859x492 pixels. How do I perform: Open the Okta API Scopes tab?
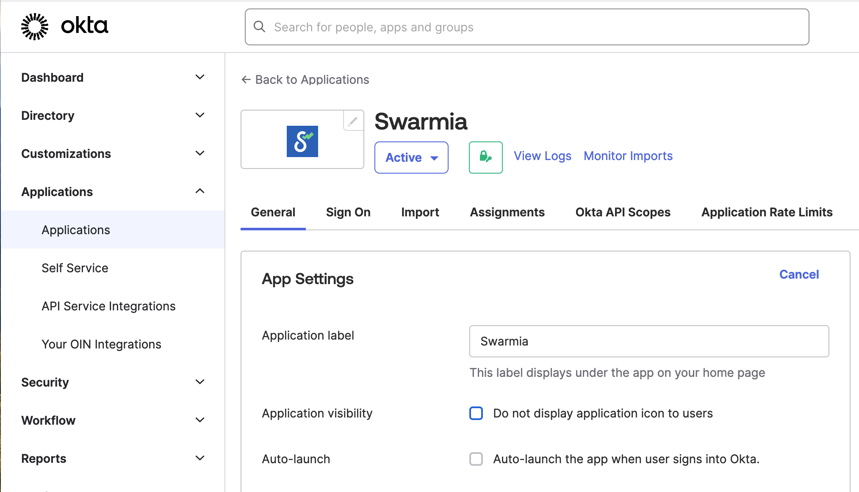(x=623, y=212)
